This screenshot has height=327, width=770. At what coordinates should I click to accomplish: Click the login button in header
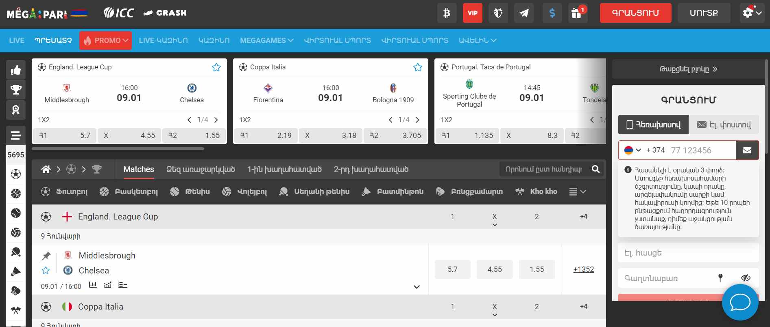click(704, 13)
